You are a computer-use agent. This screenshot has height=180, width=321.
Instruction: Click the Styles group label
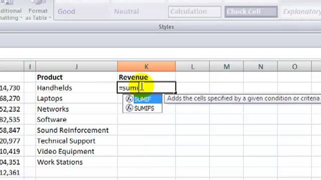tap(166, 26)
